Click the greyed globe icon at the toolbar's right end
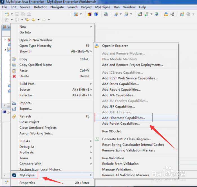Screen dimensions: 197x187 click(188, 14)
